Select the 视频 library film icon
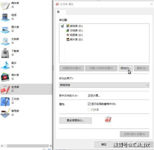 (x=5, y=17)
